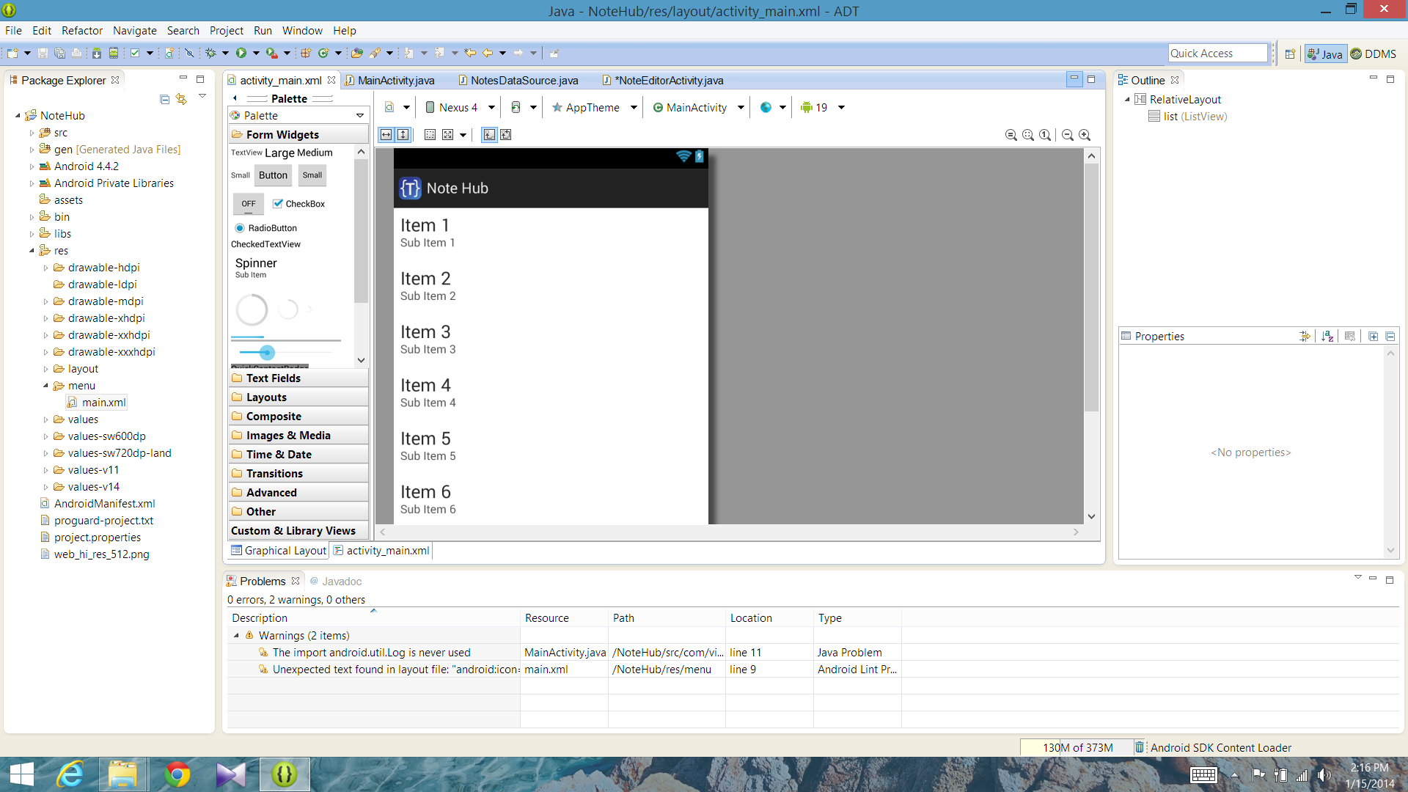Expand the layout folder in res
This screenshot has height=792, width=1408.
click(45, 369)
